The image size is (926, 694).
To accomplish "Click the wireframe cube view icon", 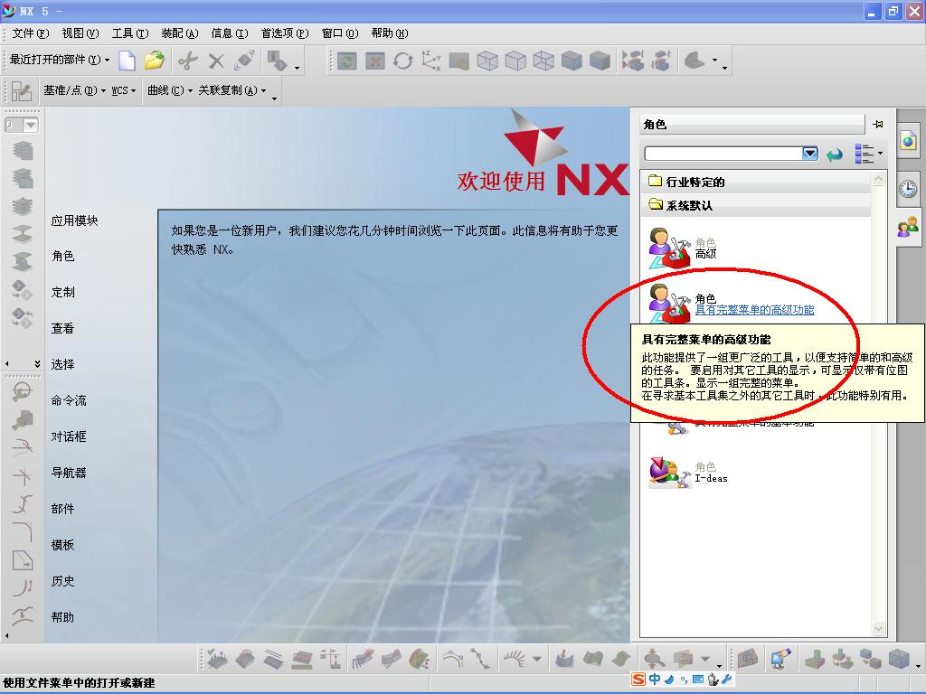I will pos(487,61).
